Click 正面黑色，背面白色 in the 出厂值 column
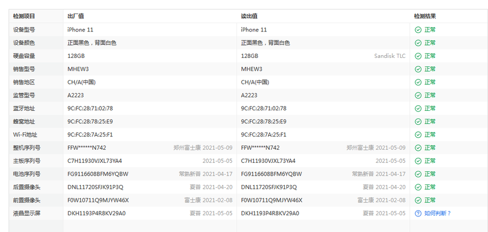The height and width of the screenshot is (232, 488). pos(92,43)
